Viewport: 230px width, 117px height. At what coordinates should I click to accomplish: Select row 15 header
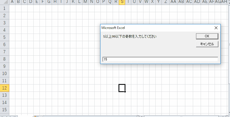[x=4, y=110]
